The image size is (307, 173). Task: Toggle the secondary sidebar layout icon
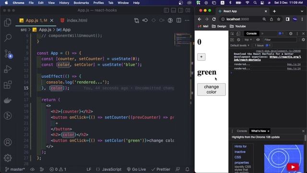click(180, 10)
